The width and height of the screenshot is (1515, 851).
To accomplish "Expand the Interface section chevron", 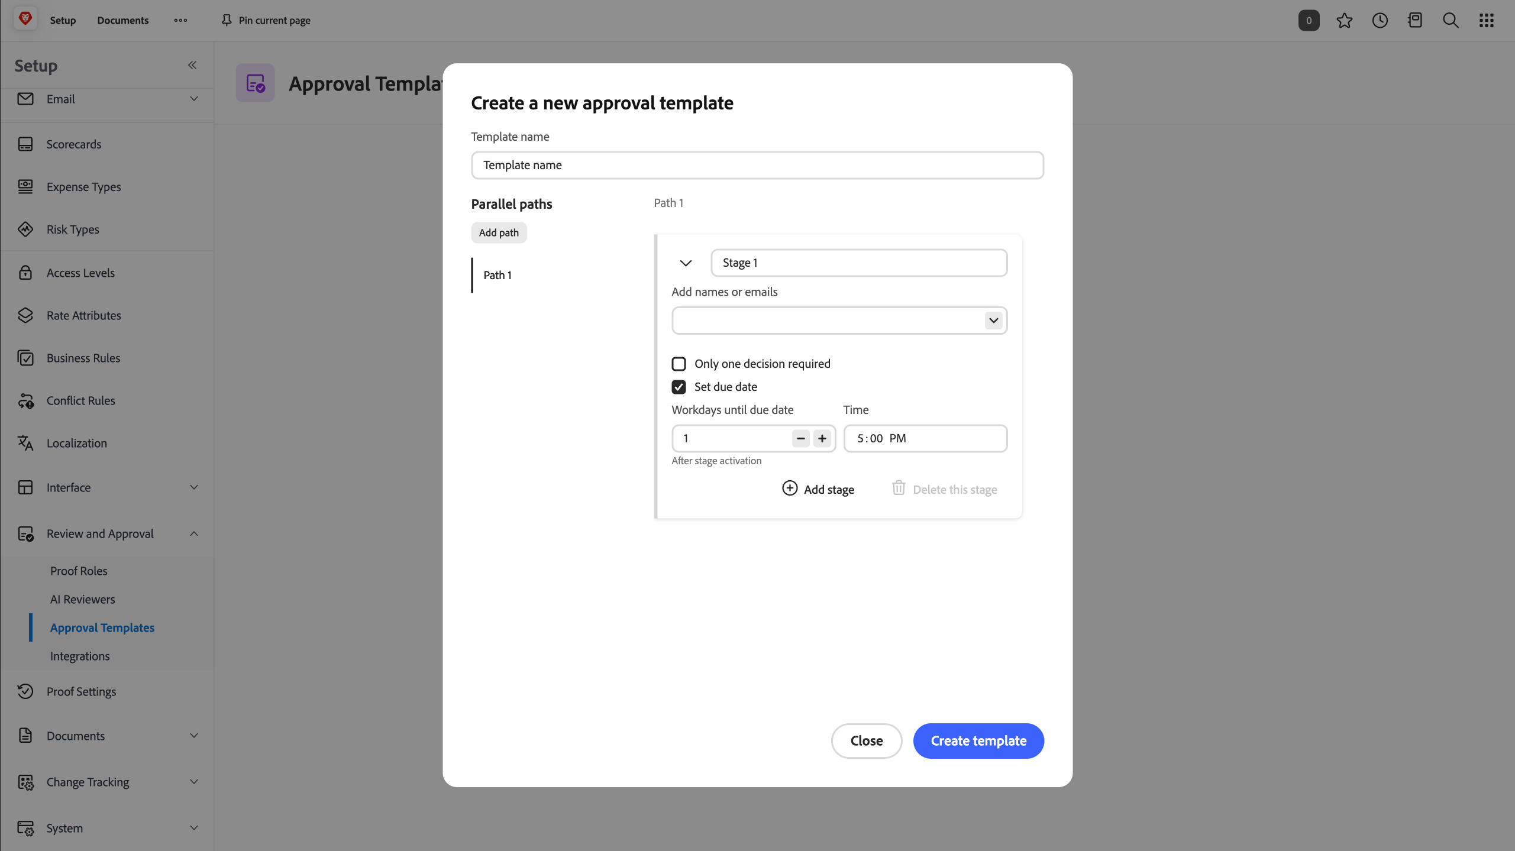I will [194, 487].
